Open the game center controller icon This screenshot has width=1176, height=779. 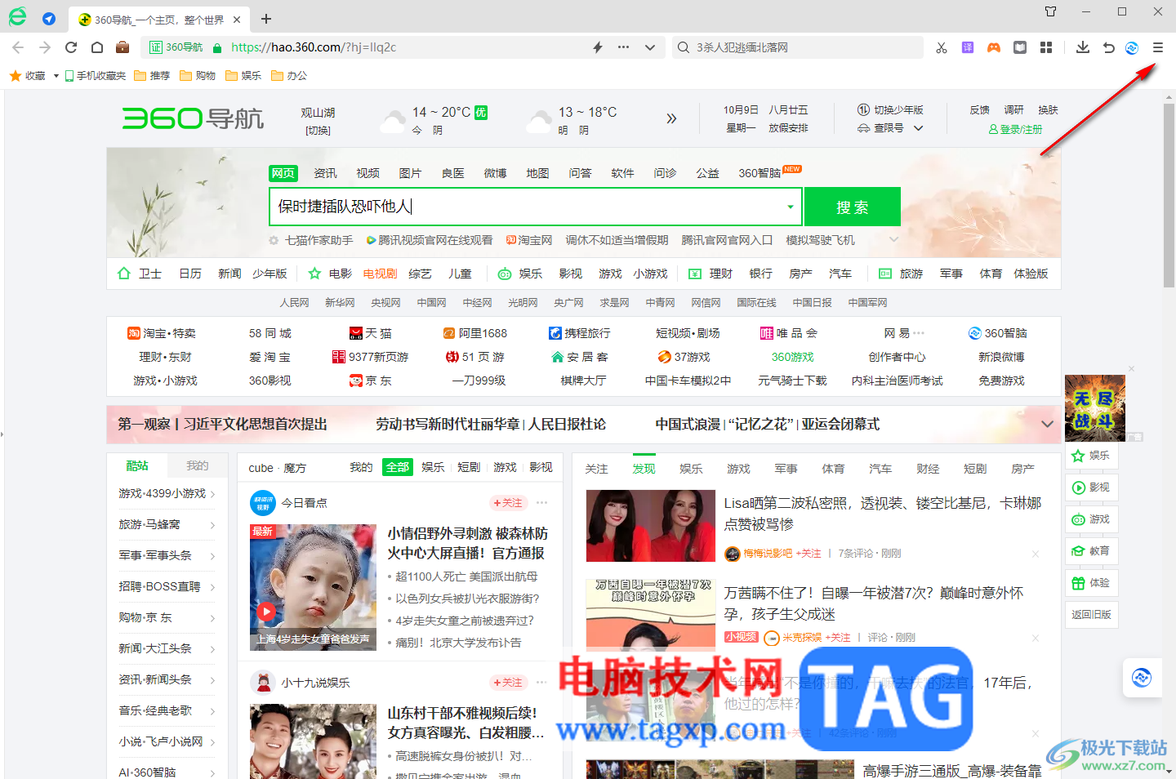(x=994, y=47)
